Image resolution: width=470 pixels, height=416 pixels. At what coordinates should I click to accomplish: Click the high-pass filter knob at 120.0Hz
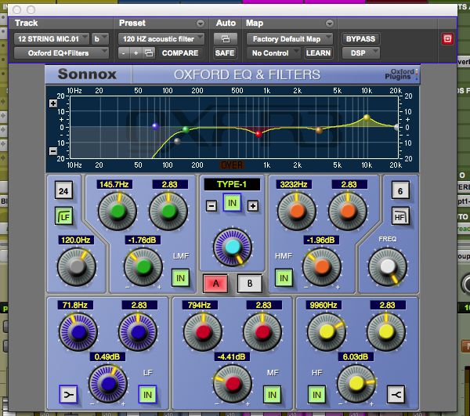coord(77,266)
